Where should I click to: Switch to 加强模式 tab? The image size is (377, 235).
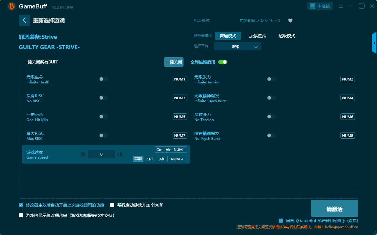(x=257, y=36)
